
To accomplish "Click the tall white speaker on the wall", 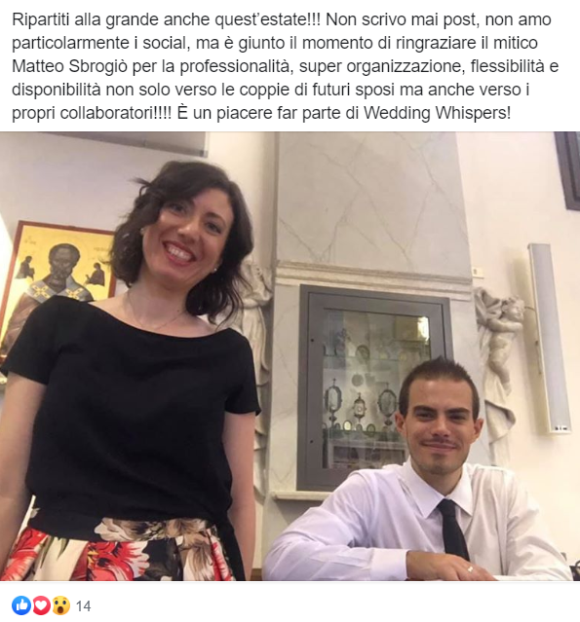I will click(550, 338).
